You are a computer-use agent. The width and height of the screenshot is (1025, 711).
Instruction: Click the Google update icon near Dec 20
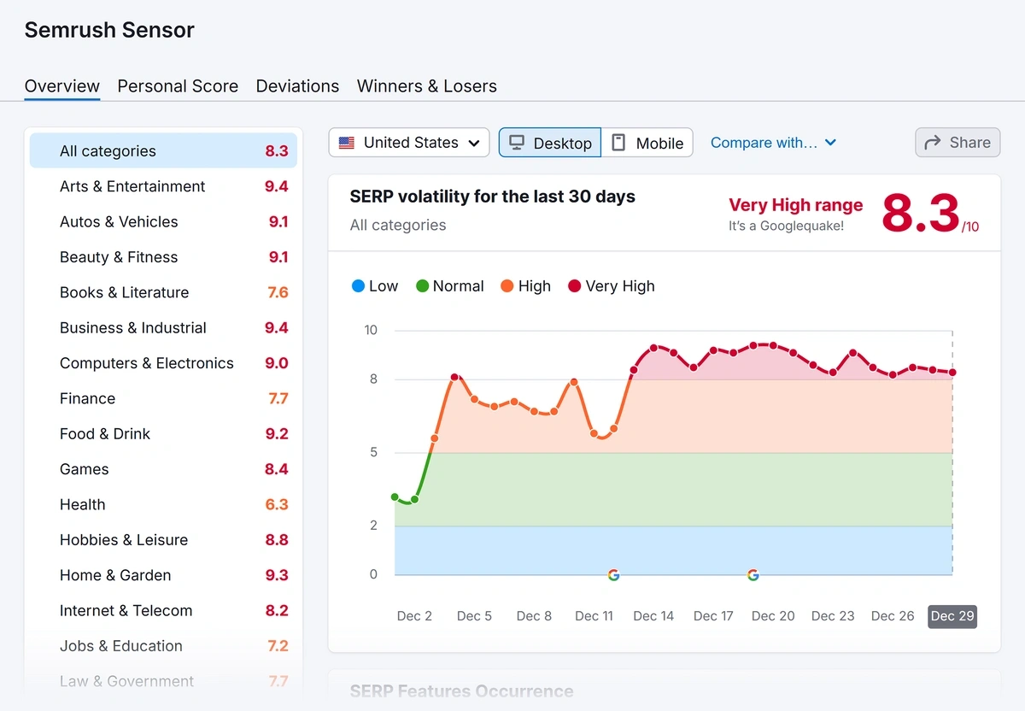753,575
